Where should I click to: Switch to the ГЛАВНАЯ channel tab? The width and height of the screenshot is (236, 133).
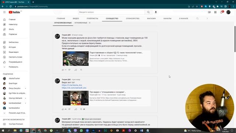[x=61, y=18]
